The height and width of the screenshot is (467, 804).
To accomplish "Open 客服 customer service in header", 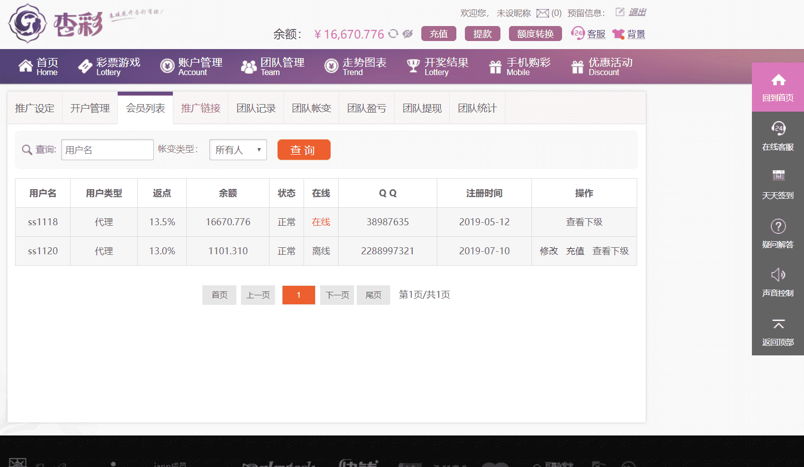I will pyautogui.click(x=588, y=34).
